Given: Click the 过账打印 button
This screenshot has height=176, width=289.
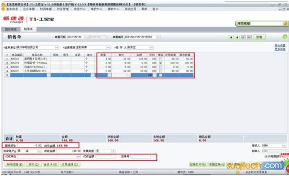Looking at the screenshot, I should tap(198, 164).
